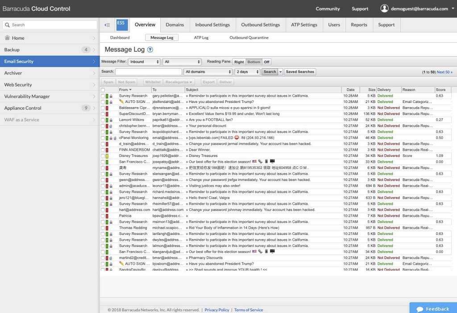Turn the reading pane Off

(267, 62)
